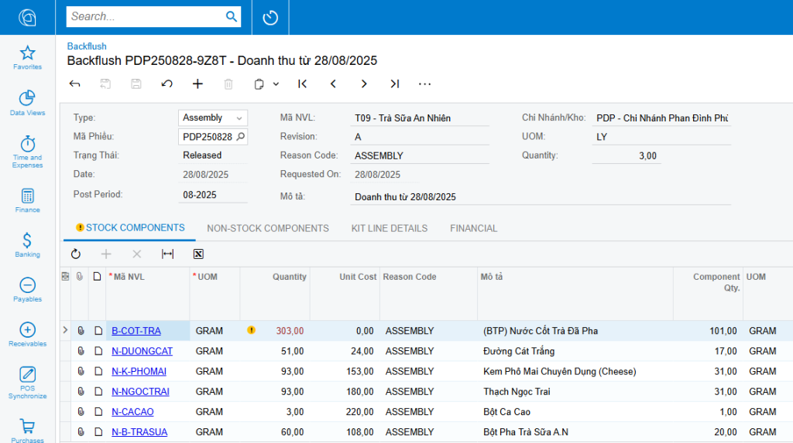Viewport: 793px width, 443px height.
Task: Open Favorites in the sidebar
Action: (x=27, y=57)
